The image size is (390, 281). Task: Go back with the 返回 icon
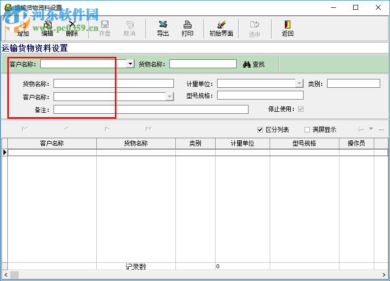287,28
